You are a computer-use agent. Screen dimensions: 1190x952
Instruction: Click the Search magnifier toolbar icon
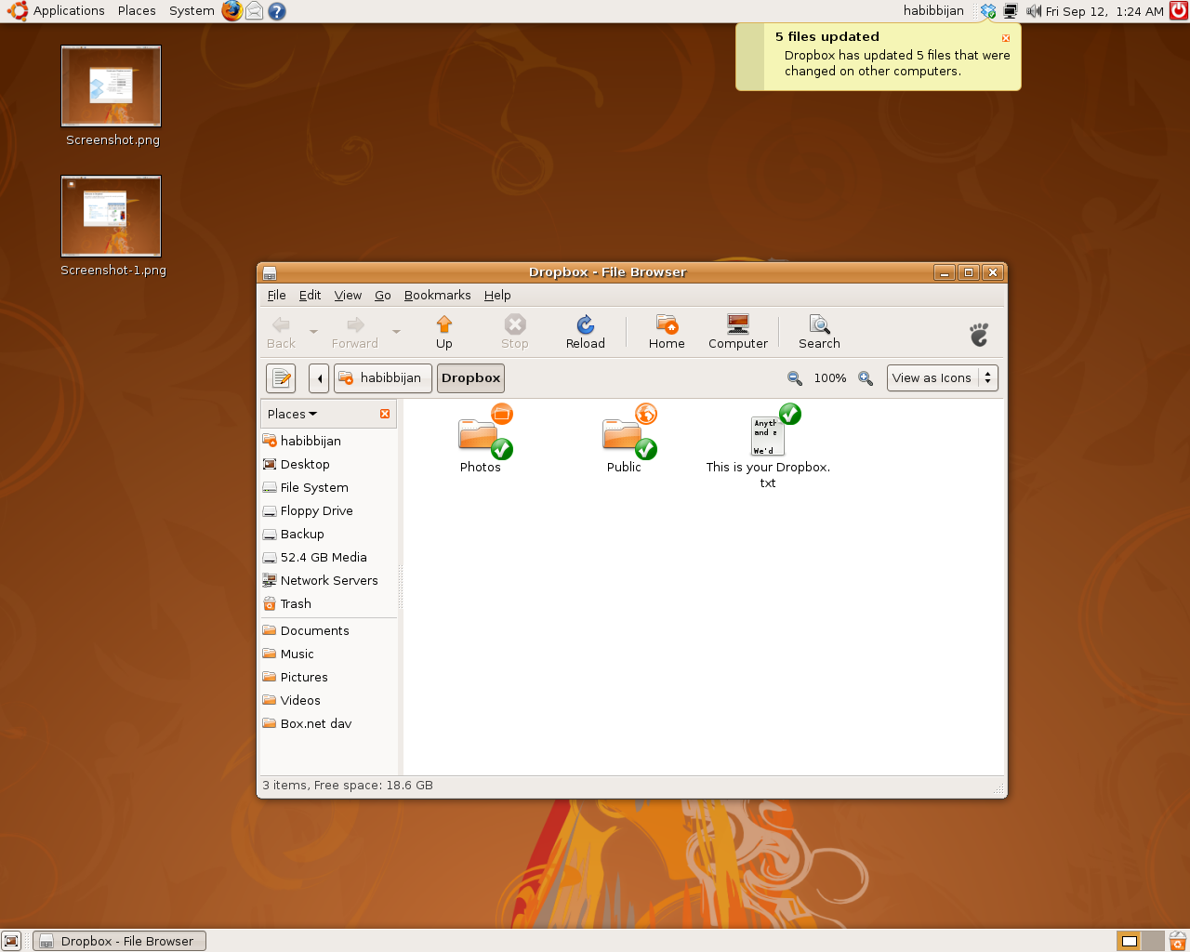coord(819,324)
